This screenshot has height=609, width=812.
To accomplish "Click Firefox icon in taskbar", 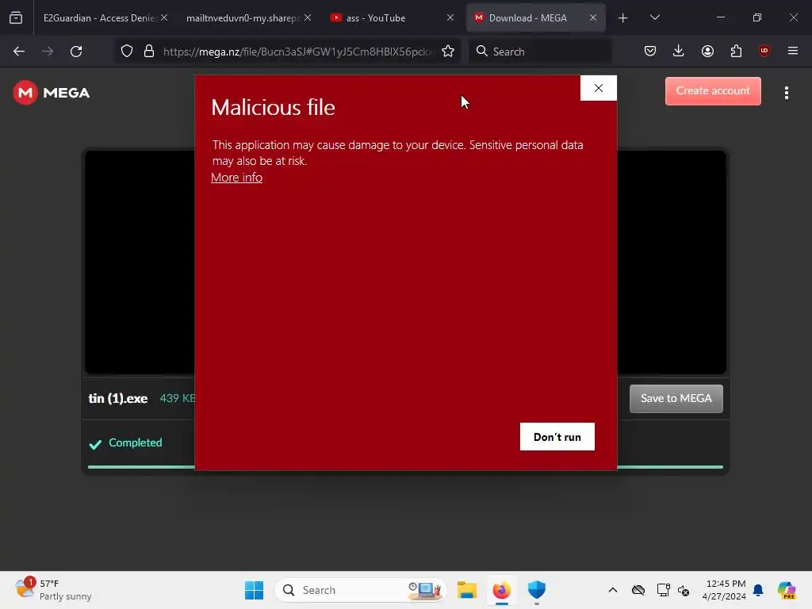I will tap(501, 590).
